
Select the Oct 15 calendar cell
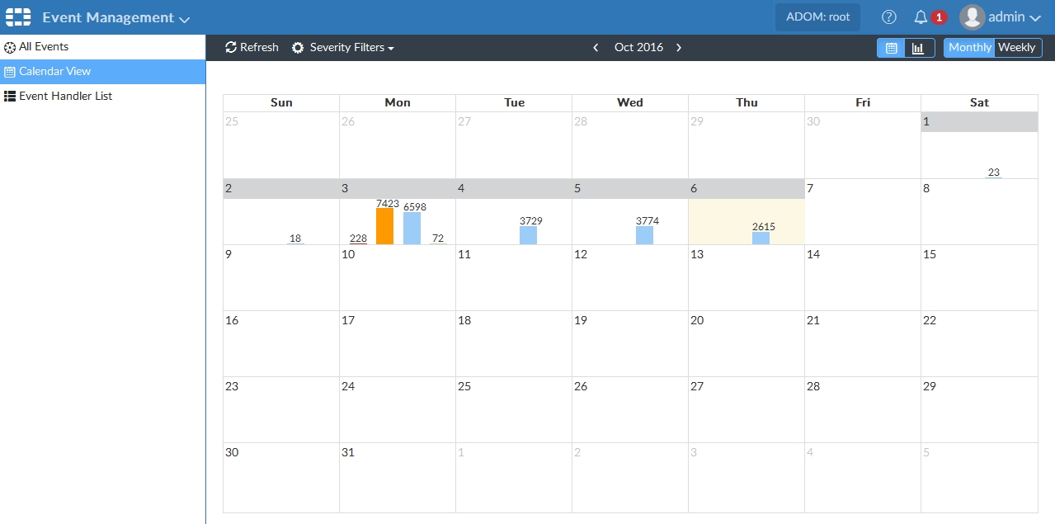(979, 277)
